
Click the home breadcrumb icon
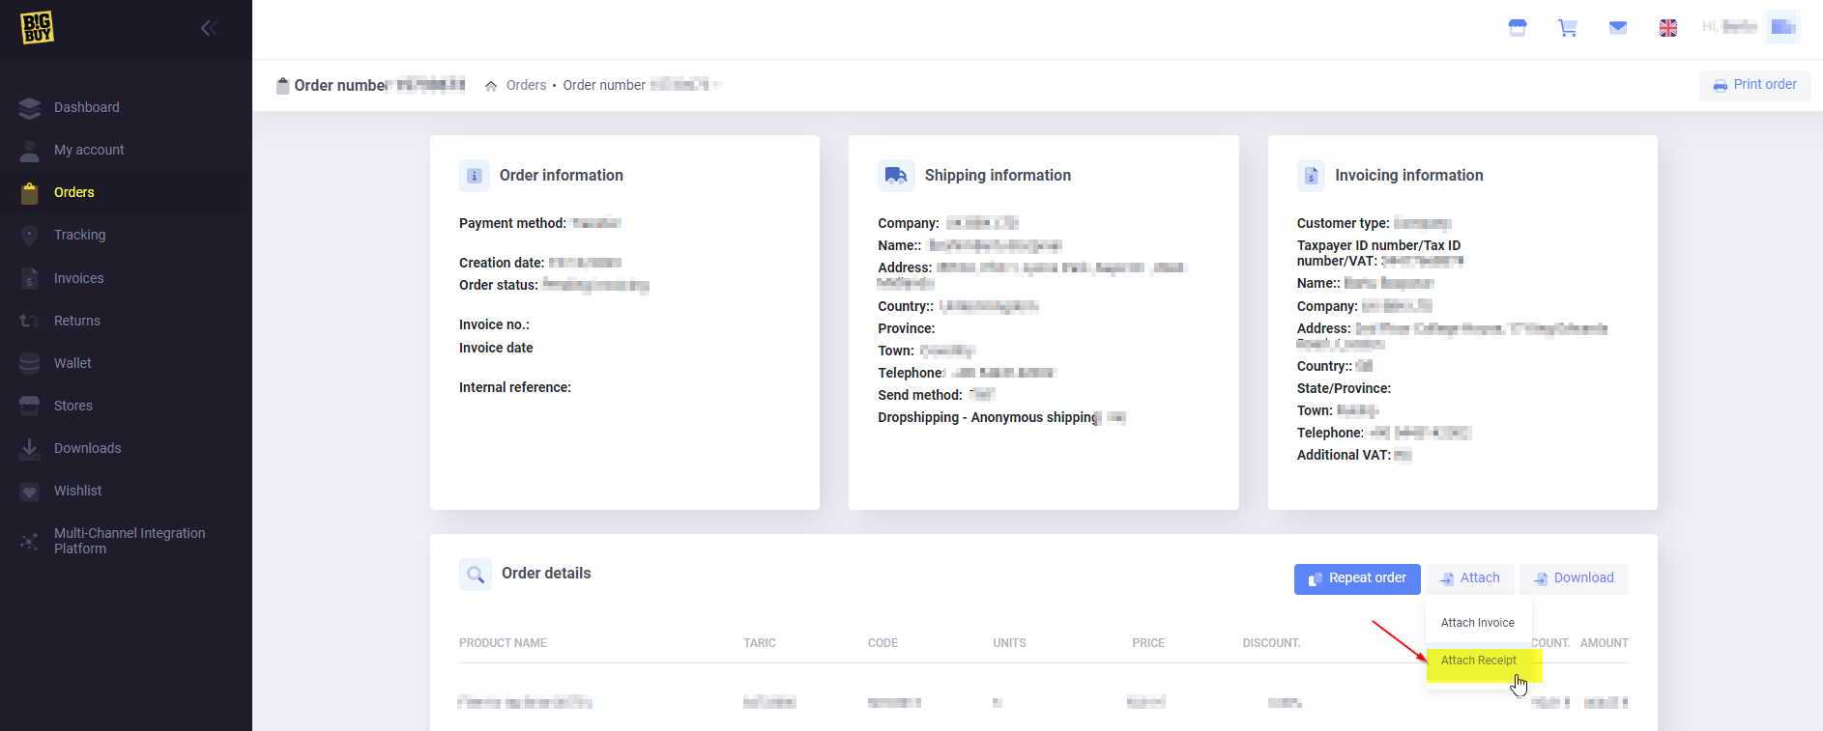pyautogui.click(x=491, y=86)
